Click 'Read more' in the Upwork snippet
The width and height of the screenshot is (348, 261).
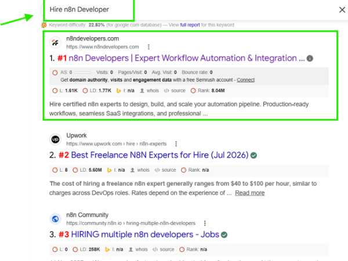click(249, 193)
